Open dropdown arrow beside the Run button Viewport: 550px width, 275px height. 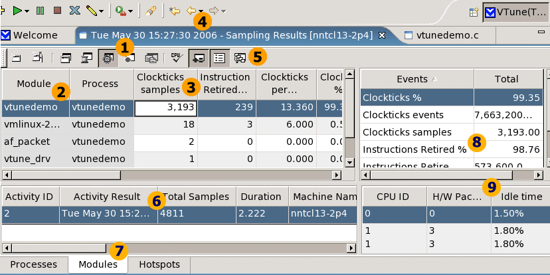[x=27, y=11]
